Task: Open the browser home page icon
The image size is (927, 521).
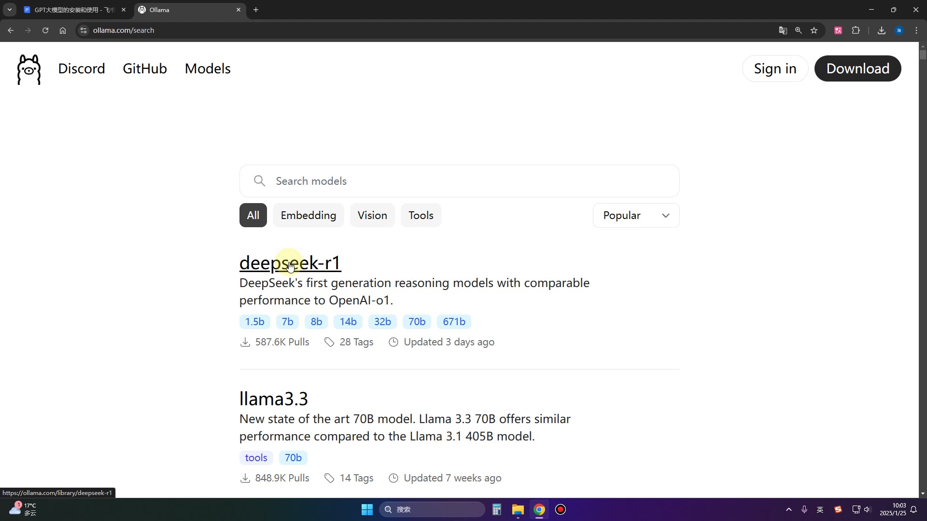Action: point(63,30)
